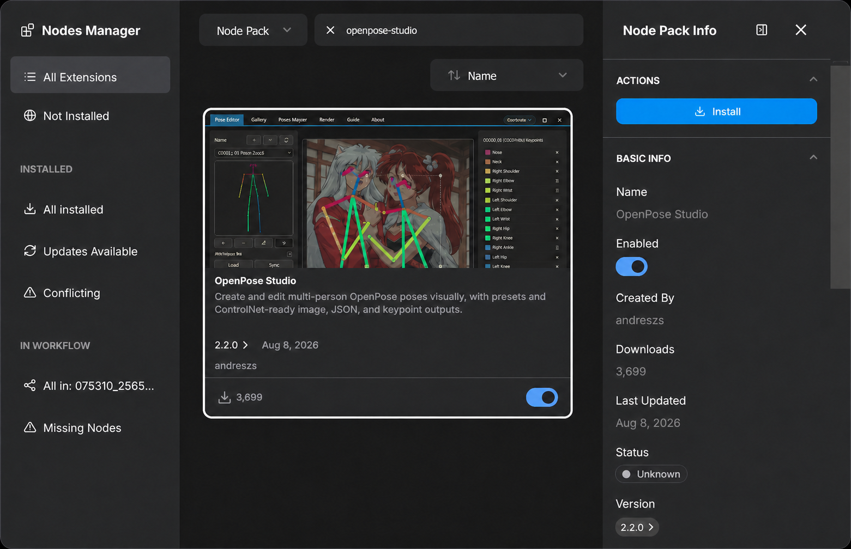This screenshot has width=851, height=549.
Task: Click the Aug 8, 2026 date on the card
Action: (x=290, y=345)
